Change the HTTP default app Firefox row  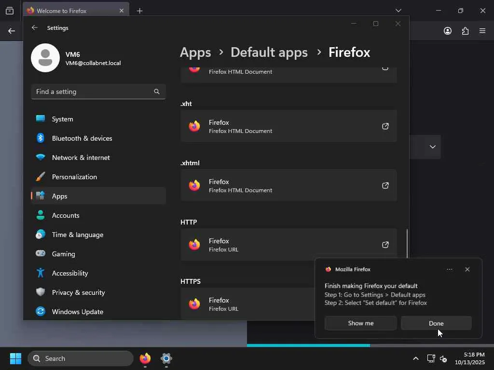click(288, 244)
